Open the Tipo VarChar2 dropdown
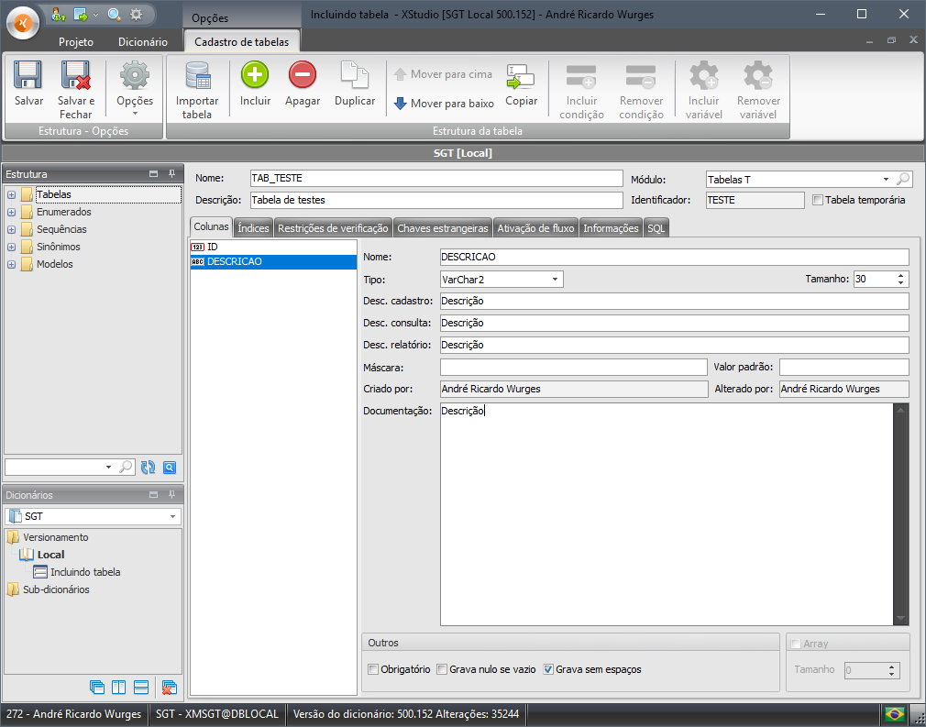This screenshot has height=727, width=926. click(556, 280)
